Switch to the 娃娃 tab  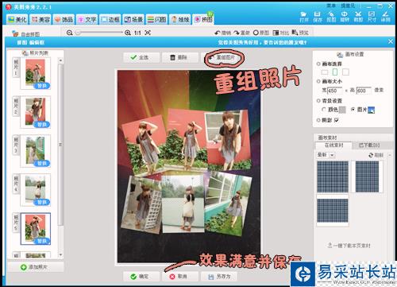pyautogui.click(x=180, y=19)
